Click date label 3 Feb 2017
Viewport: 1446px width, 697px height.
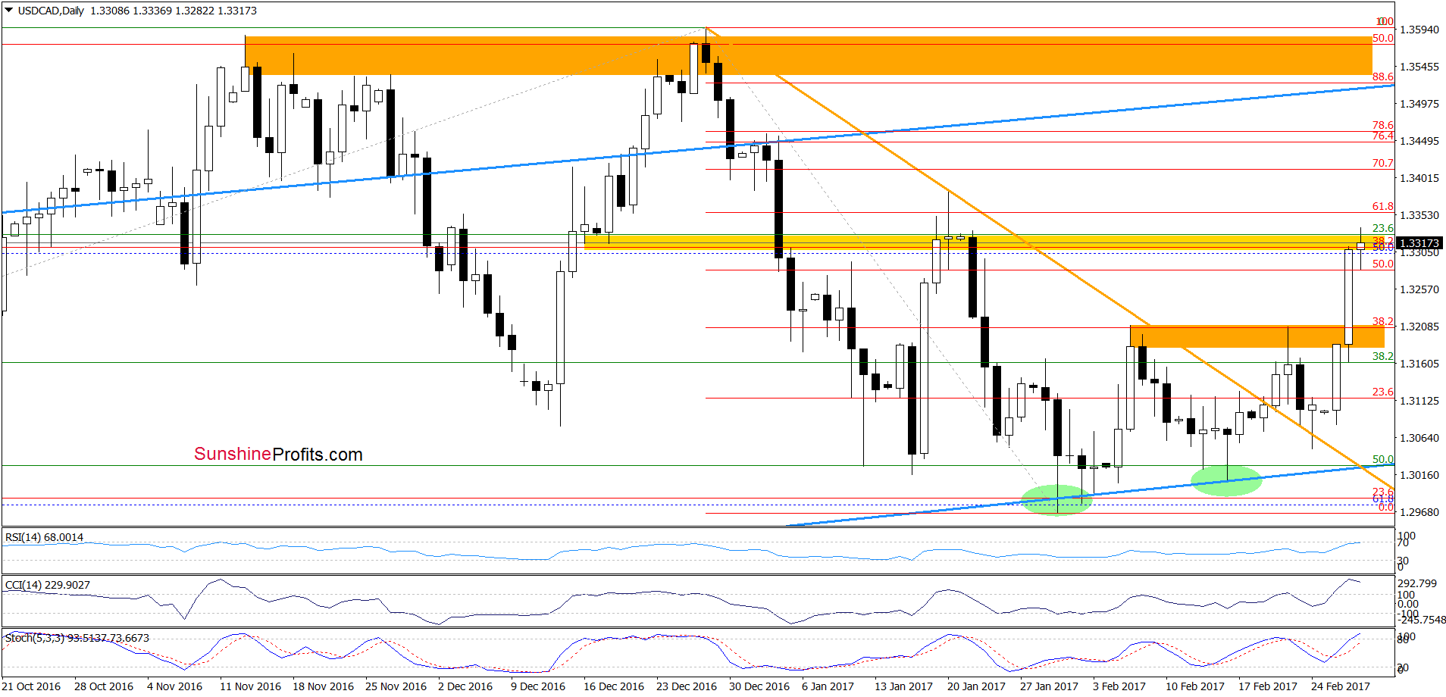point(1119,686)
